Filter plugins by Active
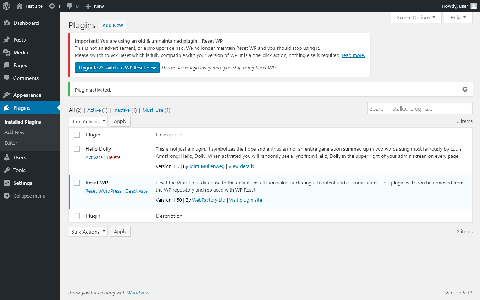This screenshot has height=300, width=480. click(94, 110)
